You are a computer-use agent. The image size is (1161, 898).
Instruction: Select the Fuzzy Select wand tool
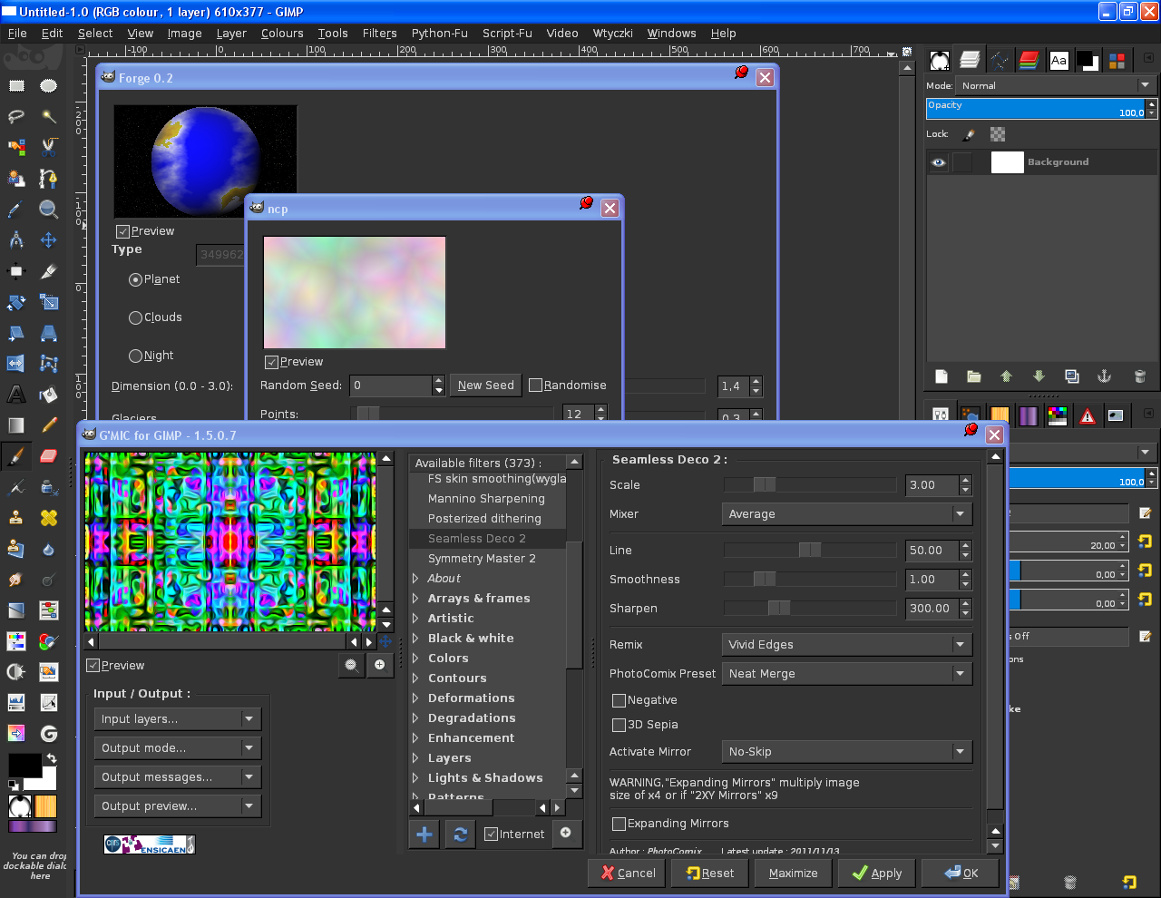coord(49,117)
